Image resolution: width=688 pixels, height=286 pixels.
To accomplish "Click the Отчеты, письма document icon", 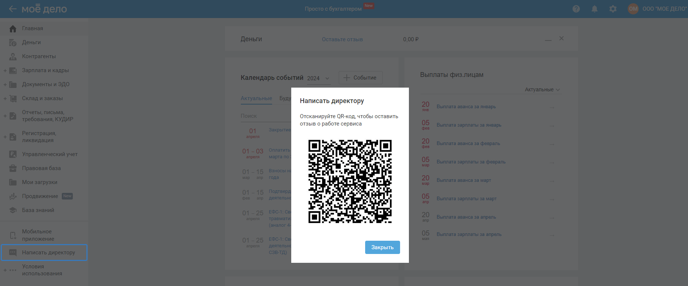I will [x=13, y=116].
